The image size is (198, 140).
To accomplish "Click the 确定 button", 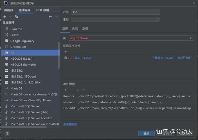I will (x=146, y=134).
